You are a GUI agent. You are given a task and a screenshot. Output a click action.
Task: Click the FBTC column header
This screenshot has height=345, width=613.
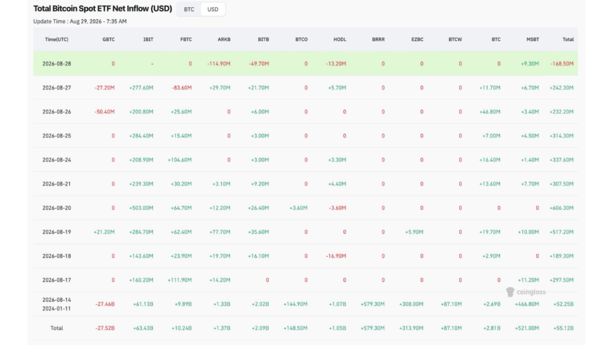point(186,40)
